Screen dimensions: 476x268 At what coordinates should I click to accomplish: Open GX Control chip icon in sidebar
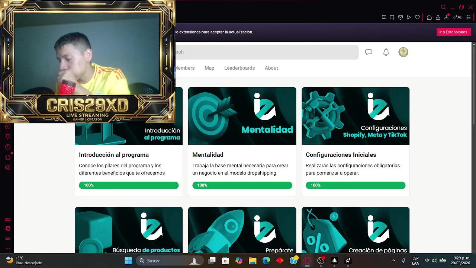click(7, 229)
